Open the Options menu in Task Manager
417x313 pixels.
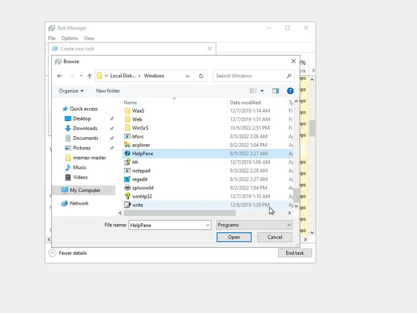70,38
